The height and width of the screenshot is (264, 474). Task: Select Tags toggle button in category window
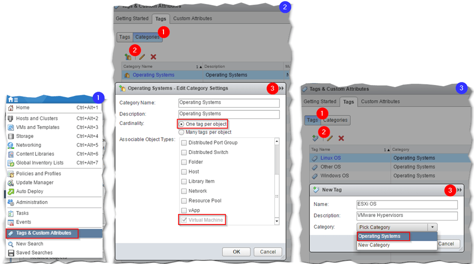124,37
